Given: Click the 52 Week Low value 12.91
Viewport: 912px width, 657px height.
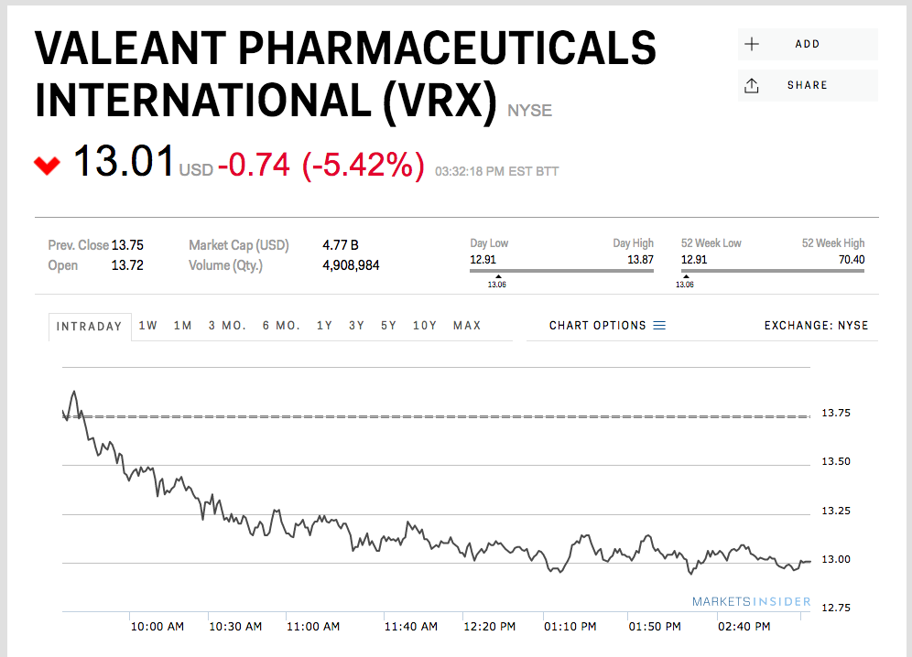Looking at the screenshot, I should (694, 260).
